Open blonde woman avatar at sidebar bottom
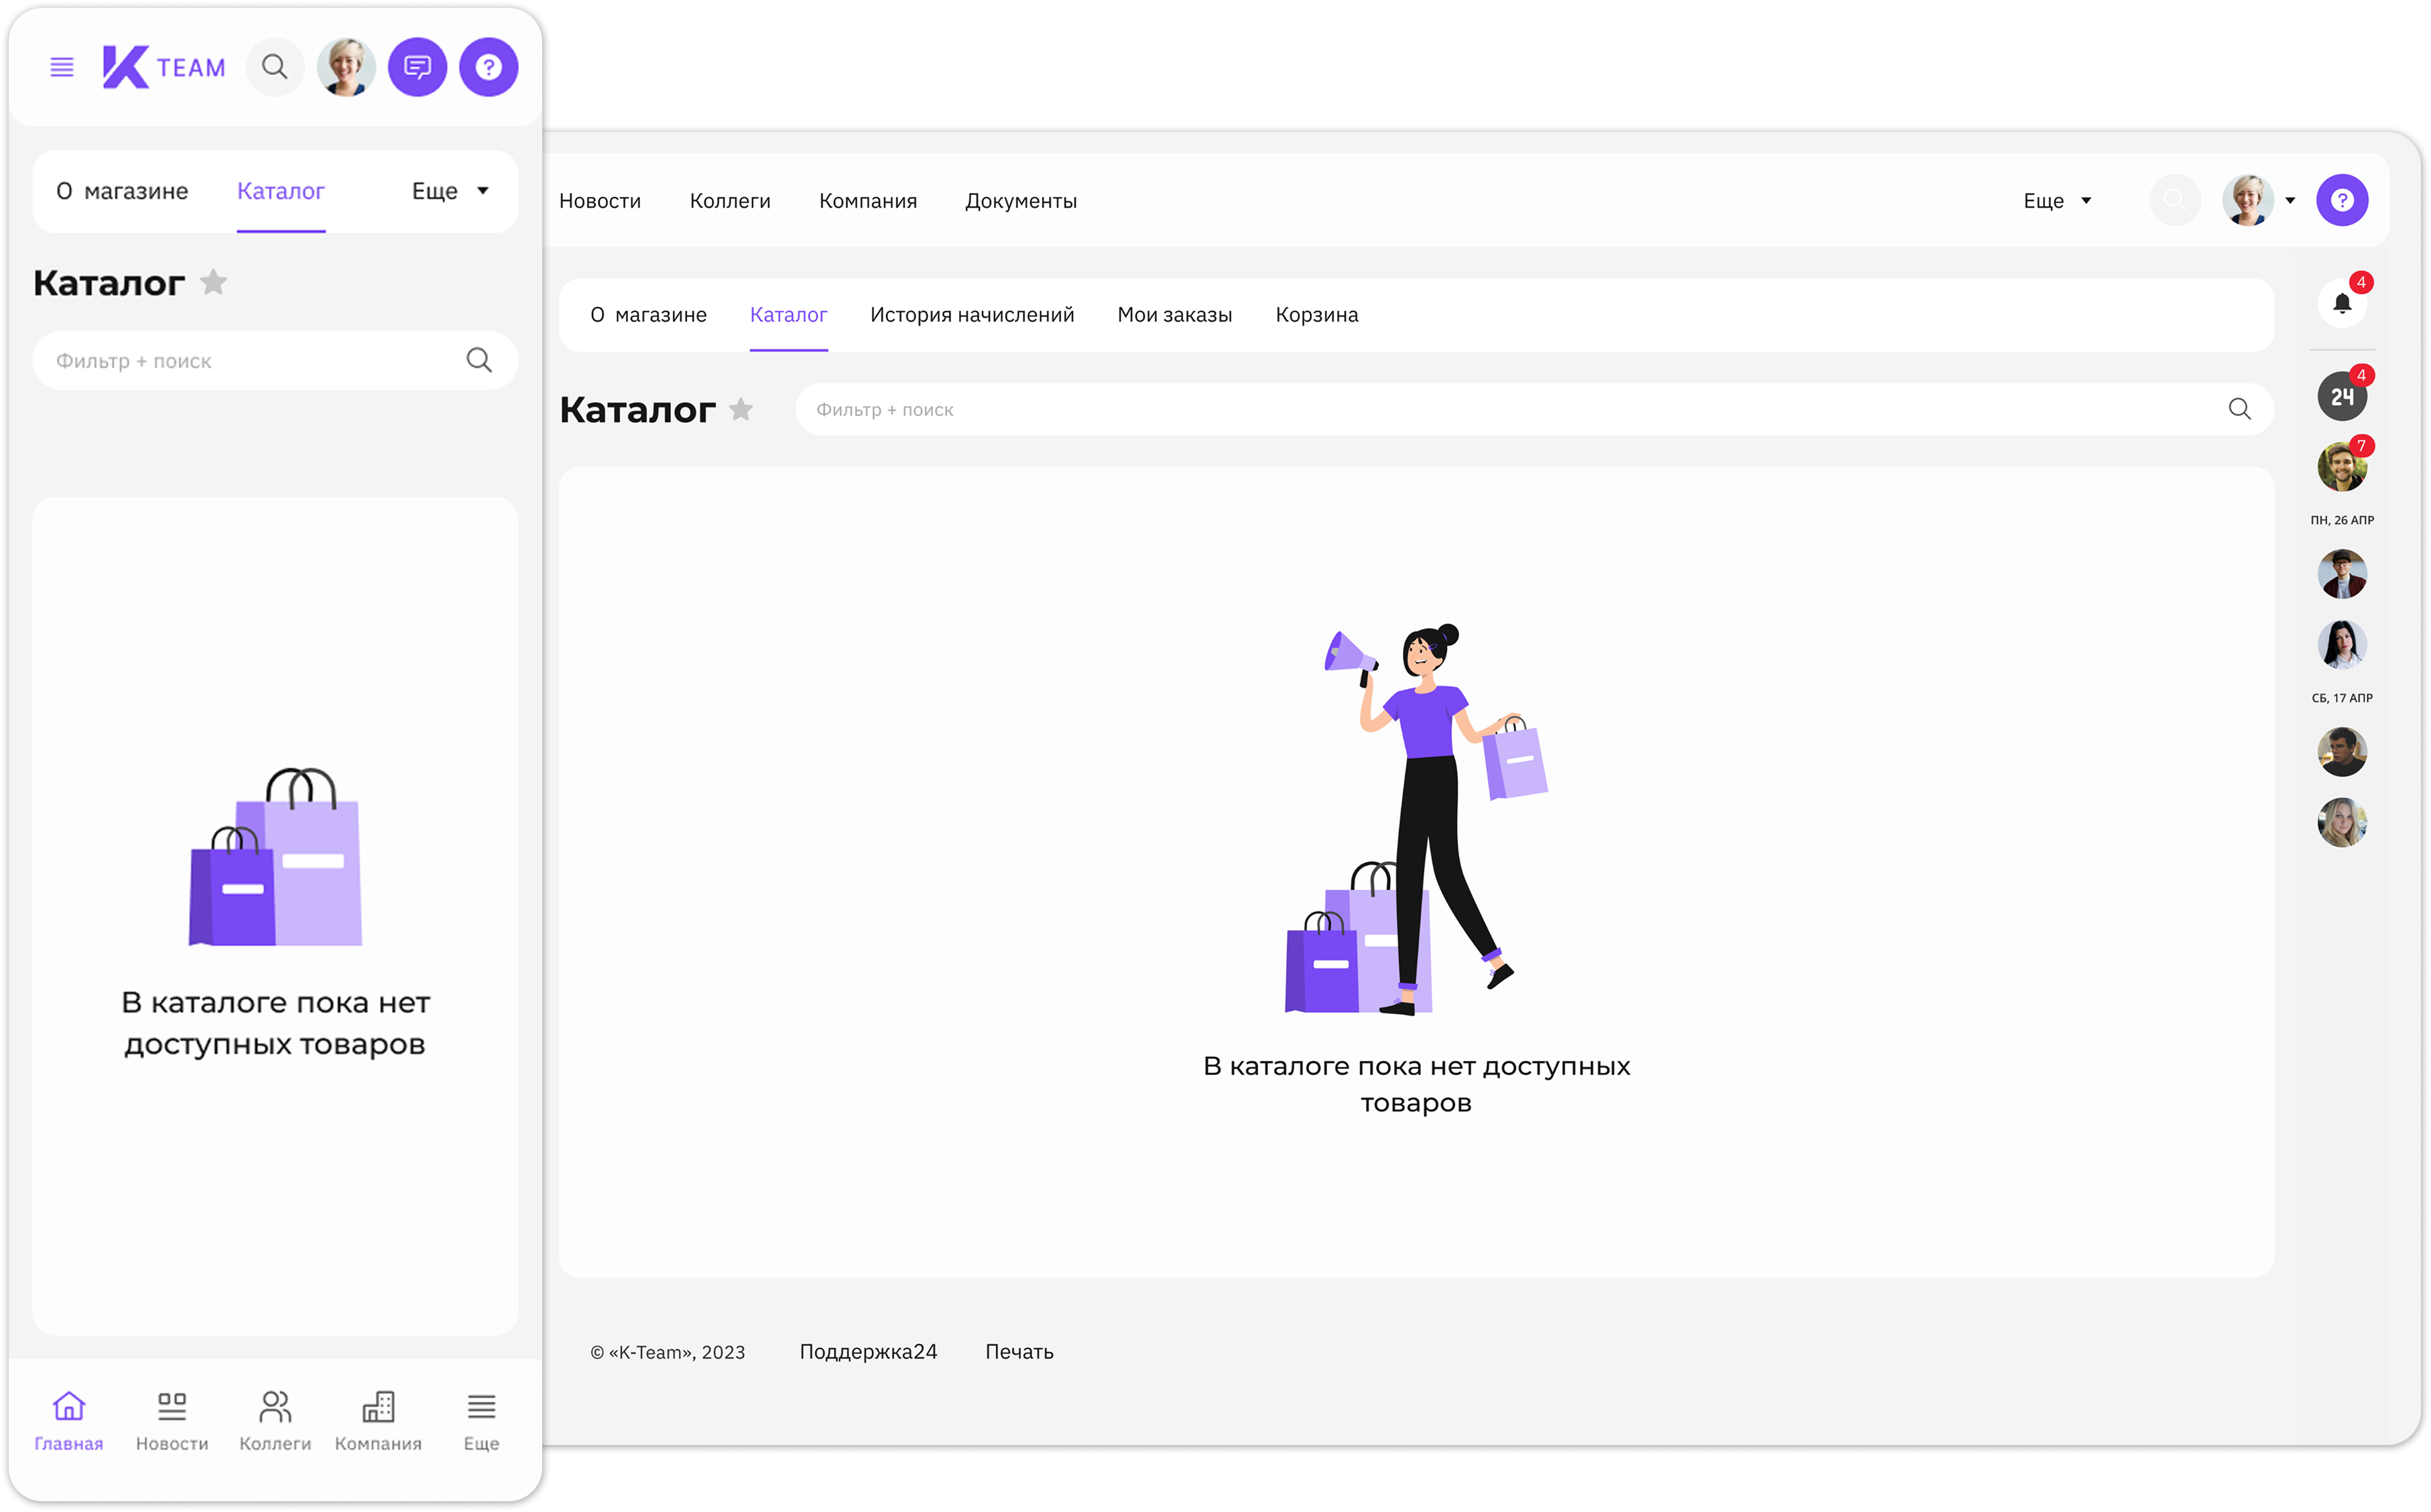 (2342, 823)
